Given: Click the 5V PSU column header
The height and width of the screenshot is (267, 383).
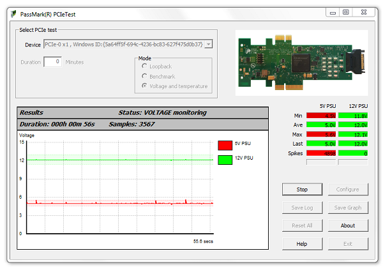Looking at the screenshot, I should coord(328,106).
